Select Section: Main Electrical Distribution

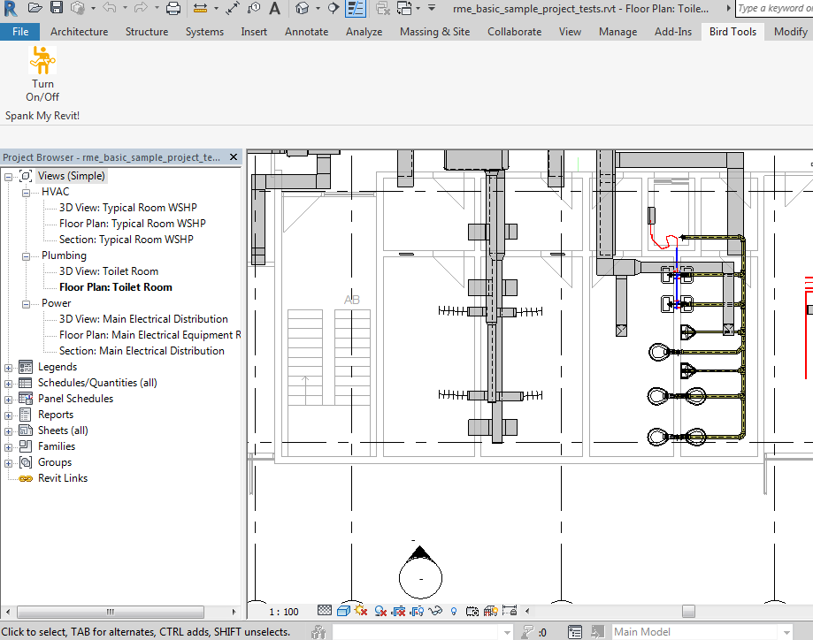point(142,351)
